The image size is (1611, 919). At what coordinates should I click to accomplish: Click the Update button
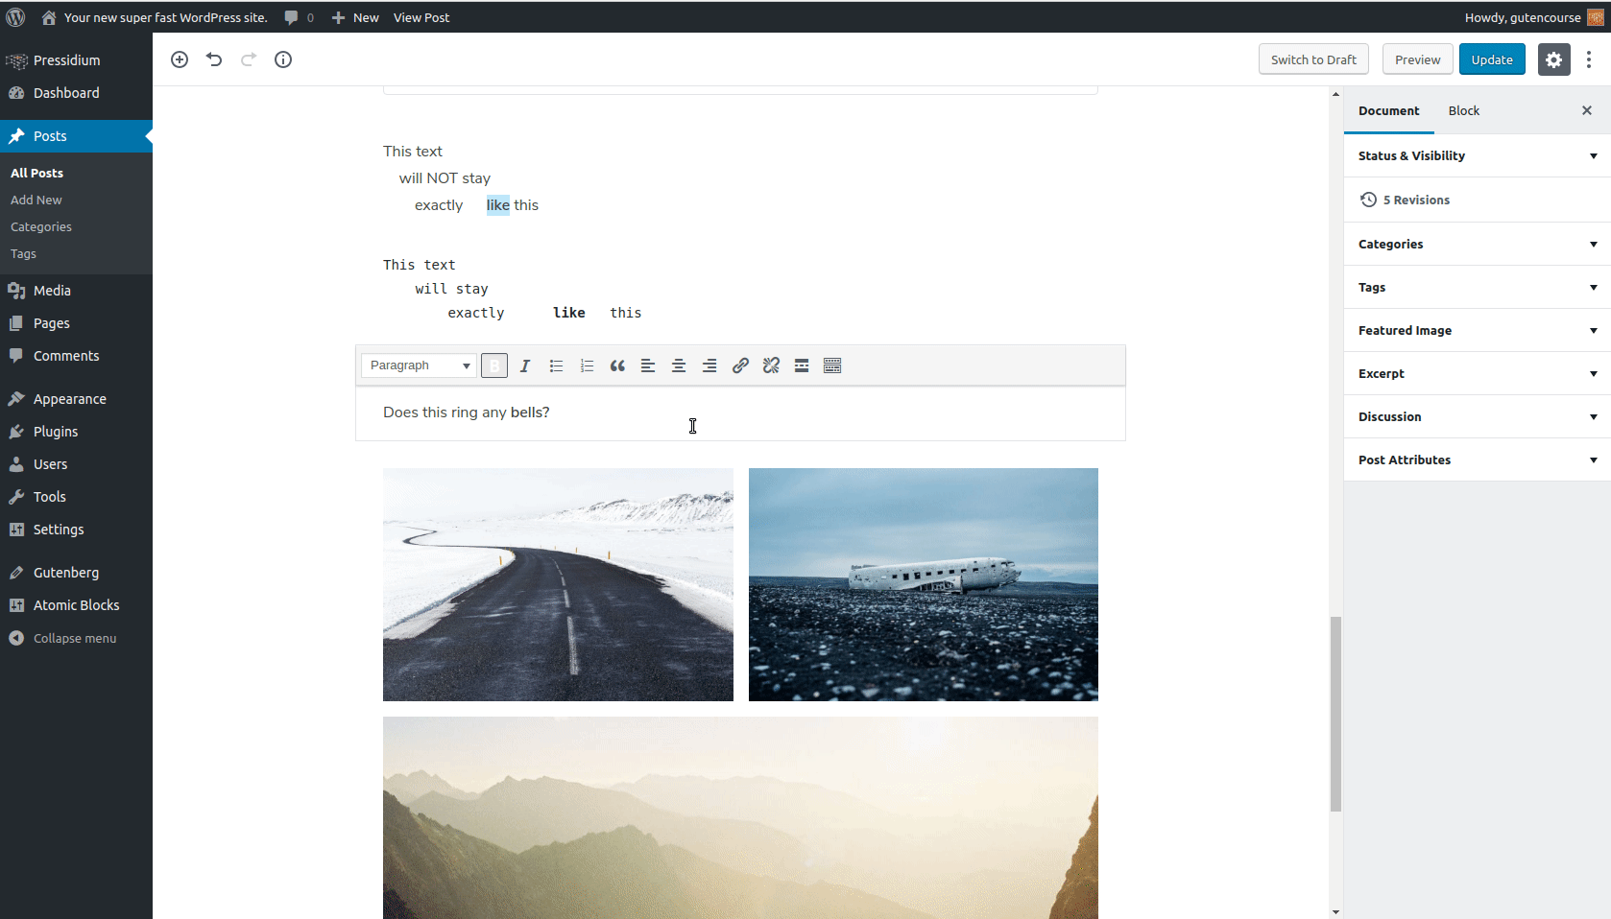tap(1492, 59)
